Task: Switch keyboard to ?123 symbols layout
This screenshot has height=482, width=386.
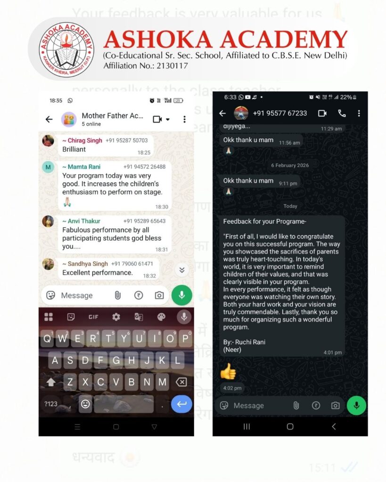Action: tap(51, 404)
